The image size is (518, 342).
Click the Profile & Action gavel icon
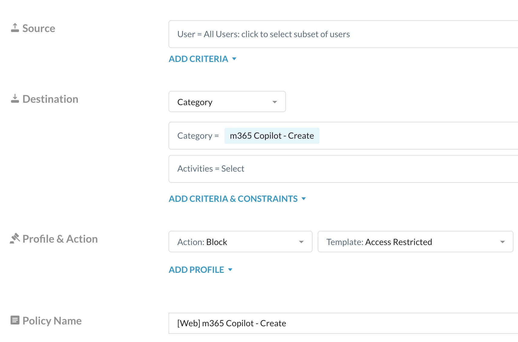pyautogui.click(x=15, y=238)
